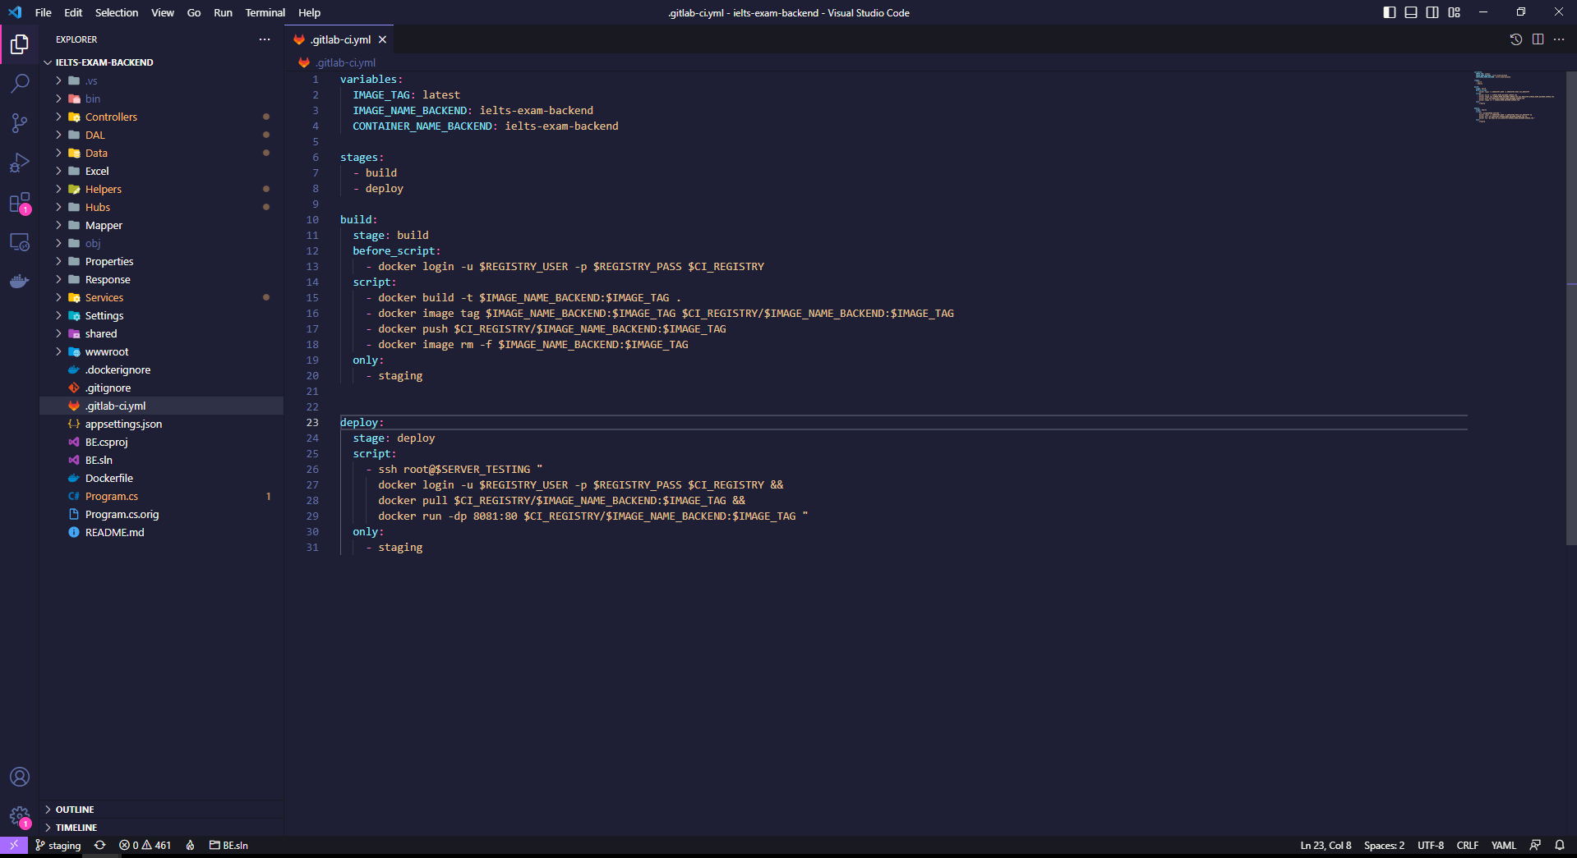This screenshot has height=858, width=1577.
Task: Select the .gitlab-ci.yml editor tab
Action: [339, 39]
